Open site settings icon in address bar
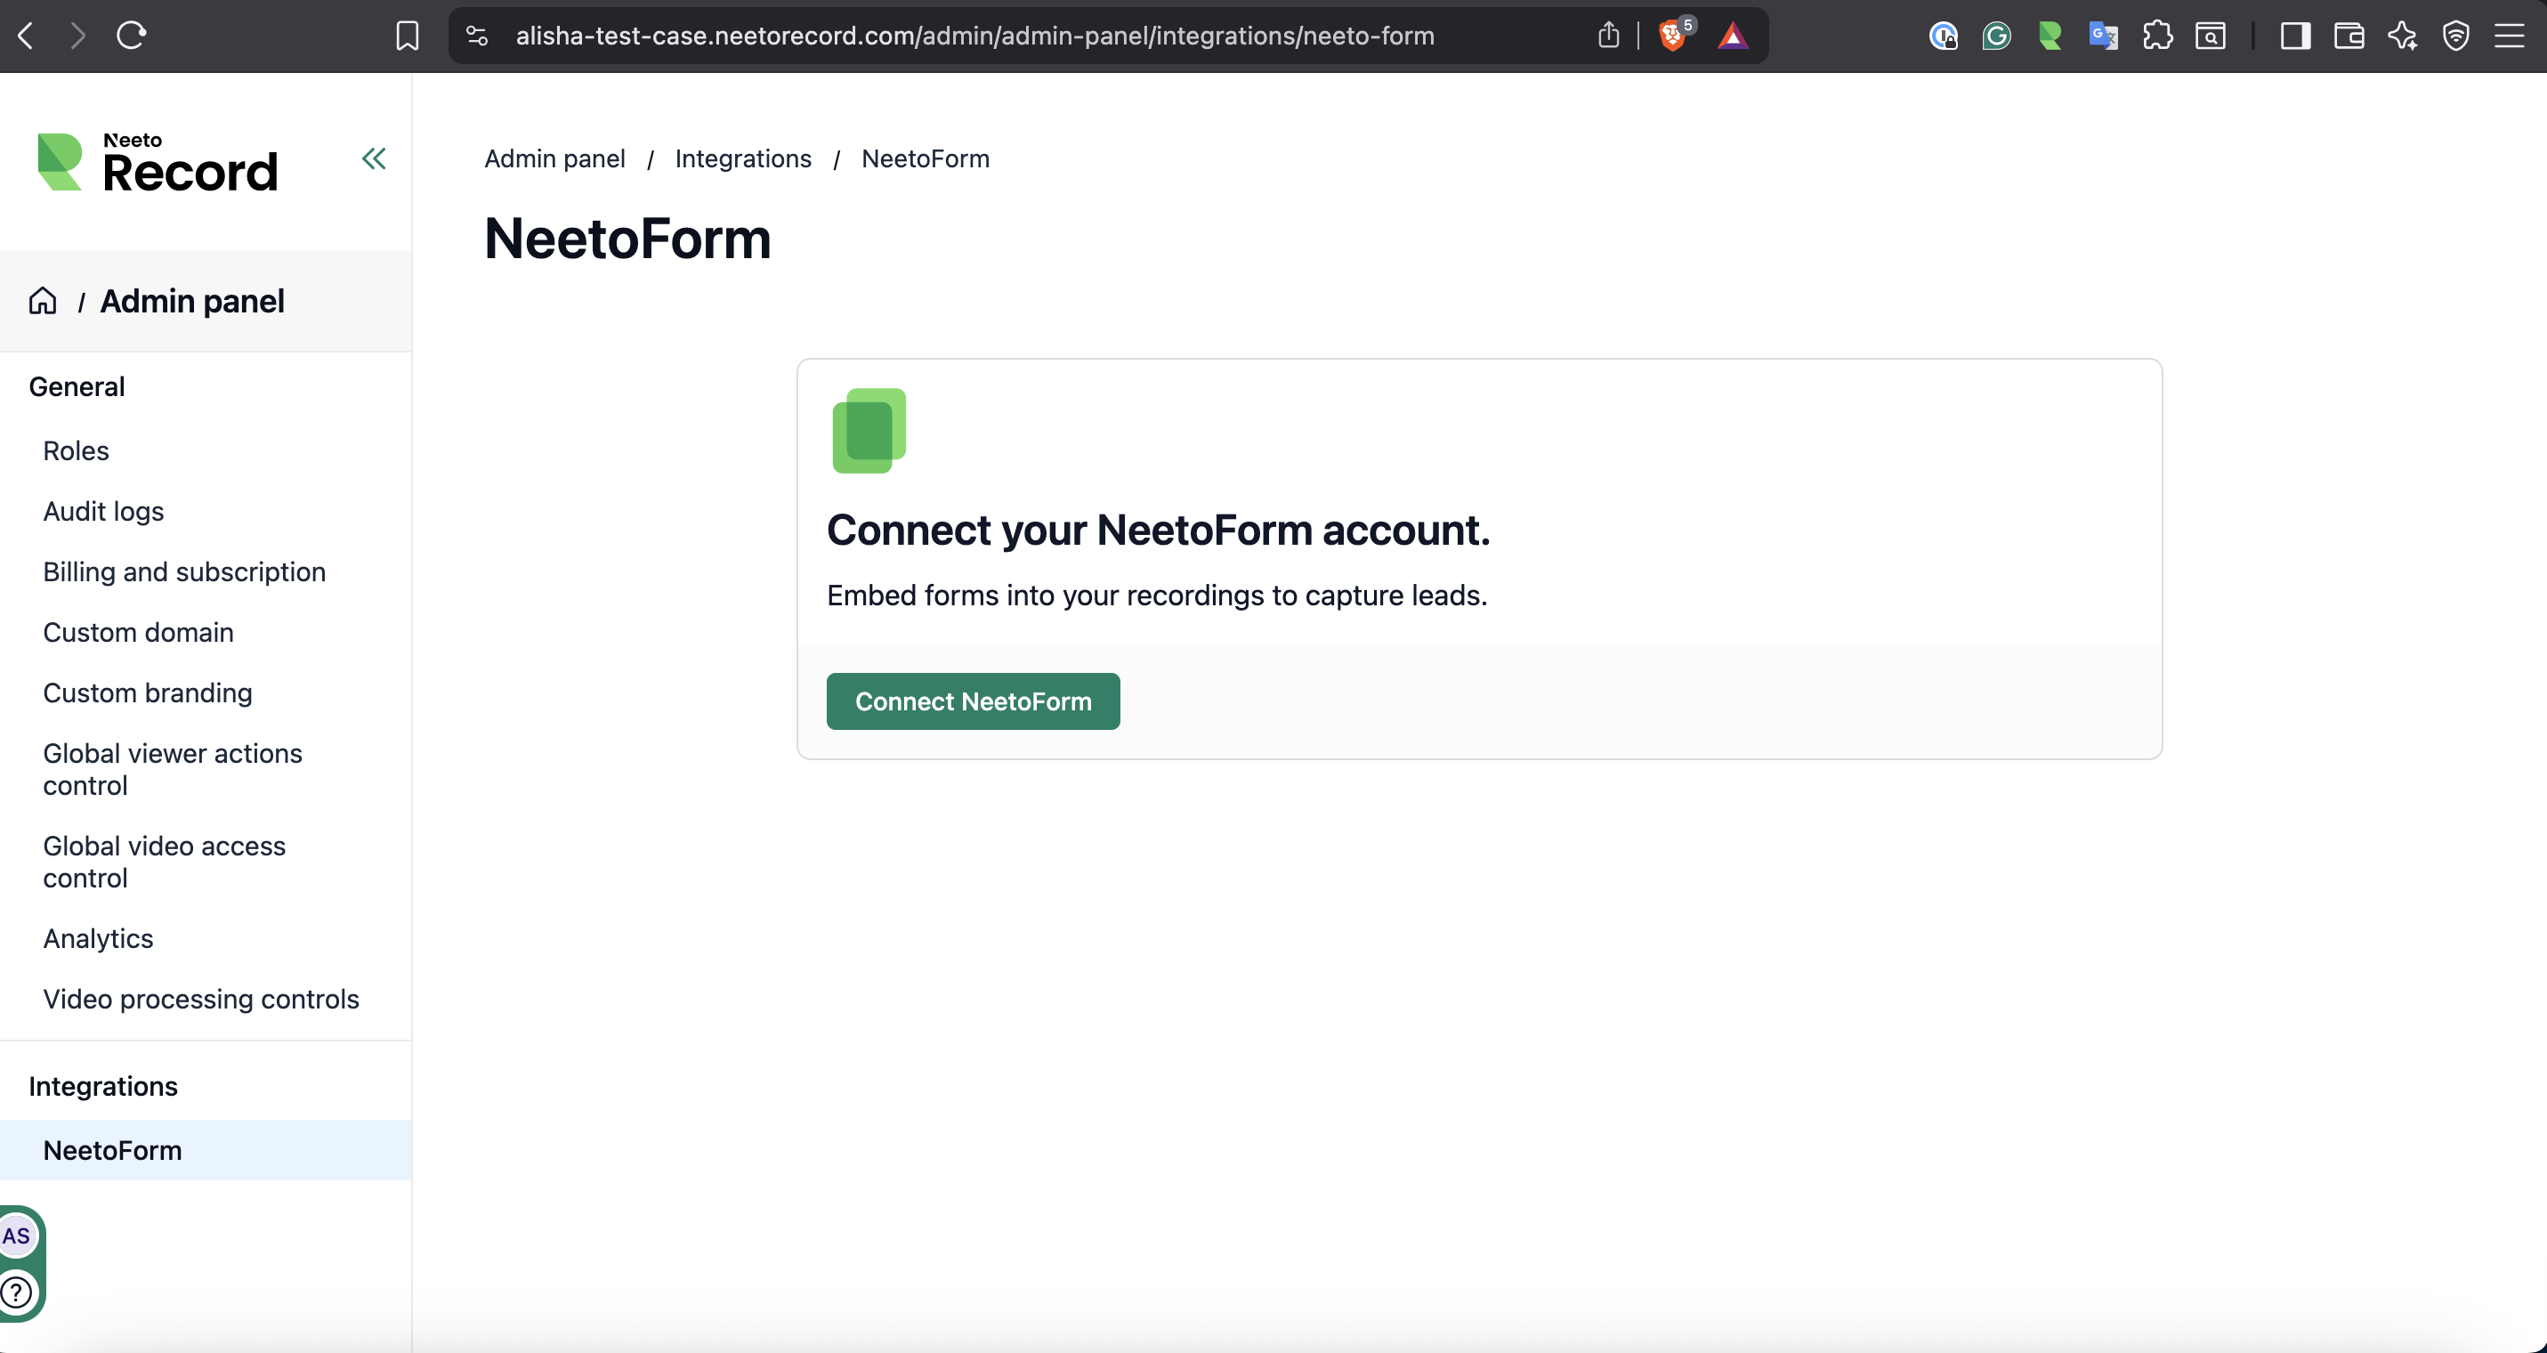Image resolution: width=2547 pixels, height=1353 pixels. pyautogui.click(x=477, y=36)
